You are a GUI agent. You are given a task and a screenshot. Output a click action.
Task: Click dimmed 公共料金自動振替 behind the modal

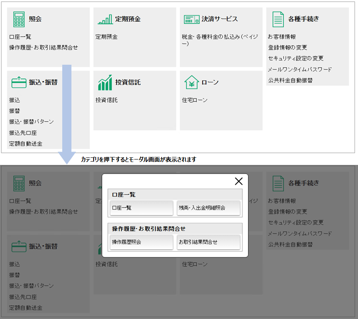click(290, 244)
